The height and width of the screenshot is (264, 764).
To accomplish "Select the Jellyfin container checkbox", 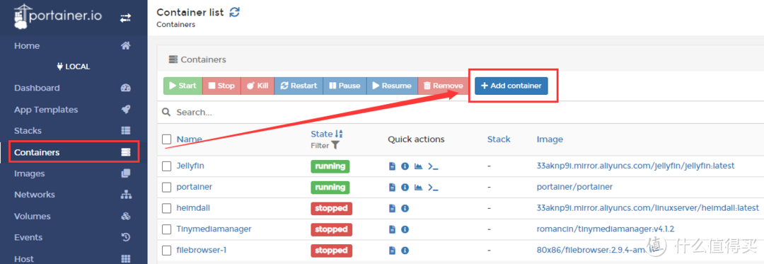I will pyautogui.click(x=167, y=166).
